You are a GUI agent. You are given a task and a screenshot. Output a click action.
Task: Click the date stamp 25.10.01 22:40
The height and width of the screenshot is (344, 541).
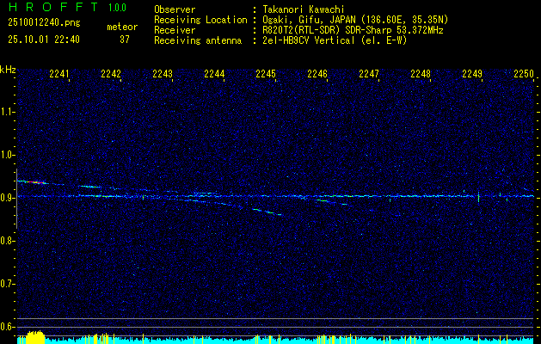[44, 40]
